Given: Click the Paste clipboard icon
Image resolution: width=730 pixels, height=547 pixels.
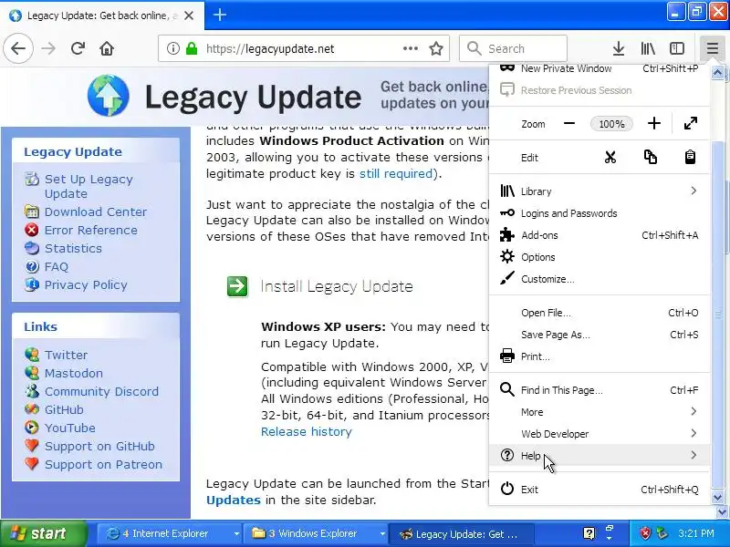Looking at the screenshot, I should [690, 157].
